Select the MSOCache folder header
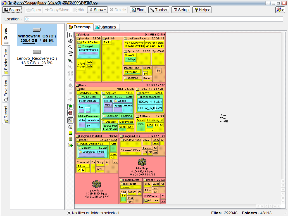 [x=151, y=196]
